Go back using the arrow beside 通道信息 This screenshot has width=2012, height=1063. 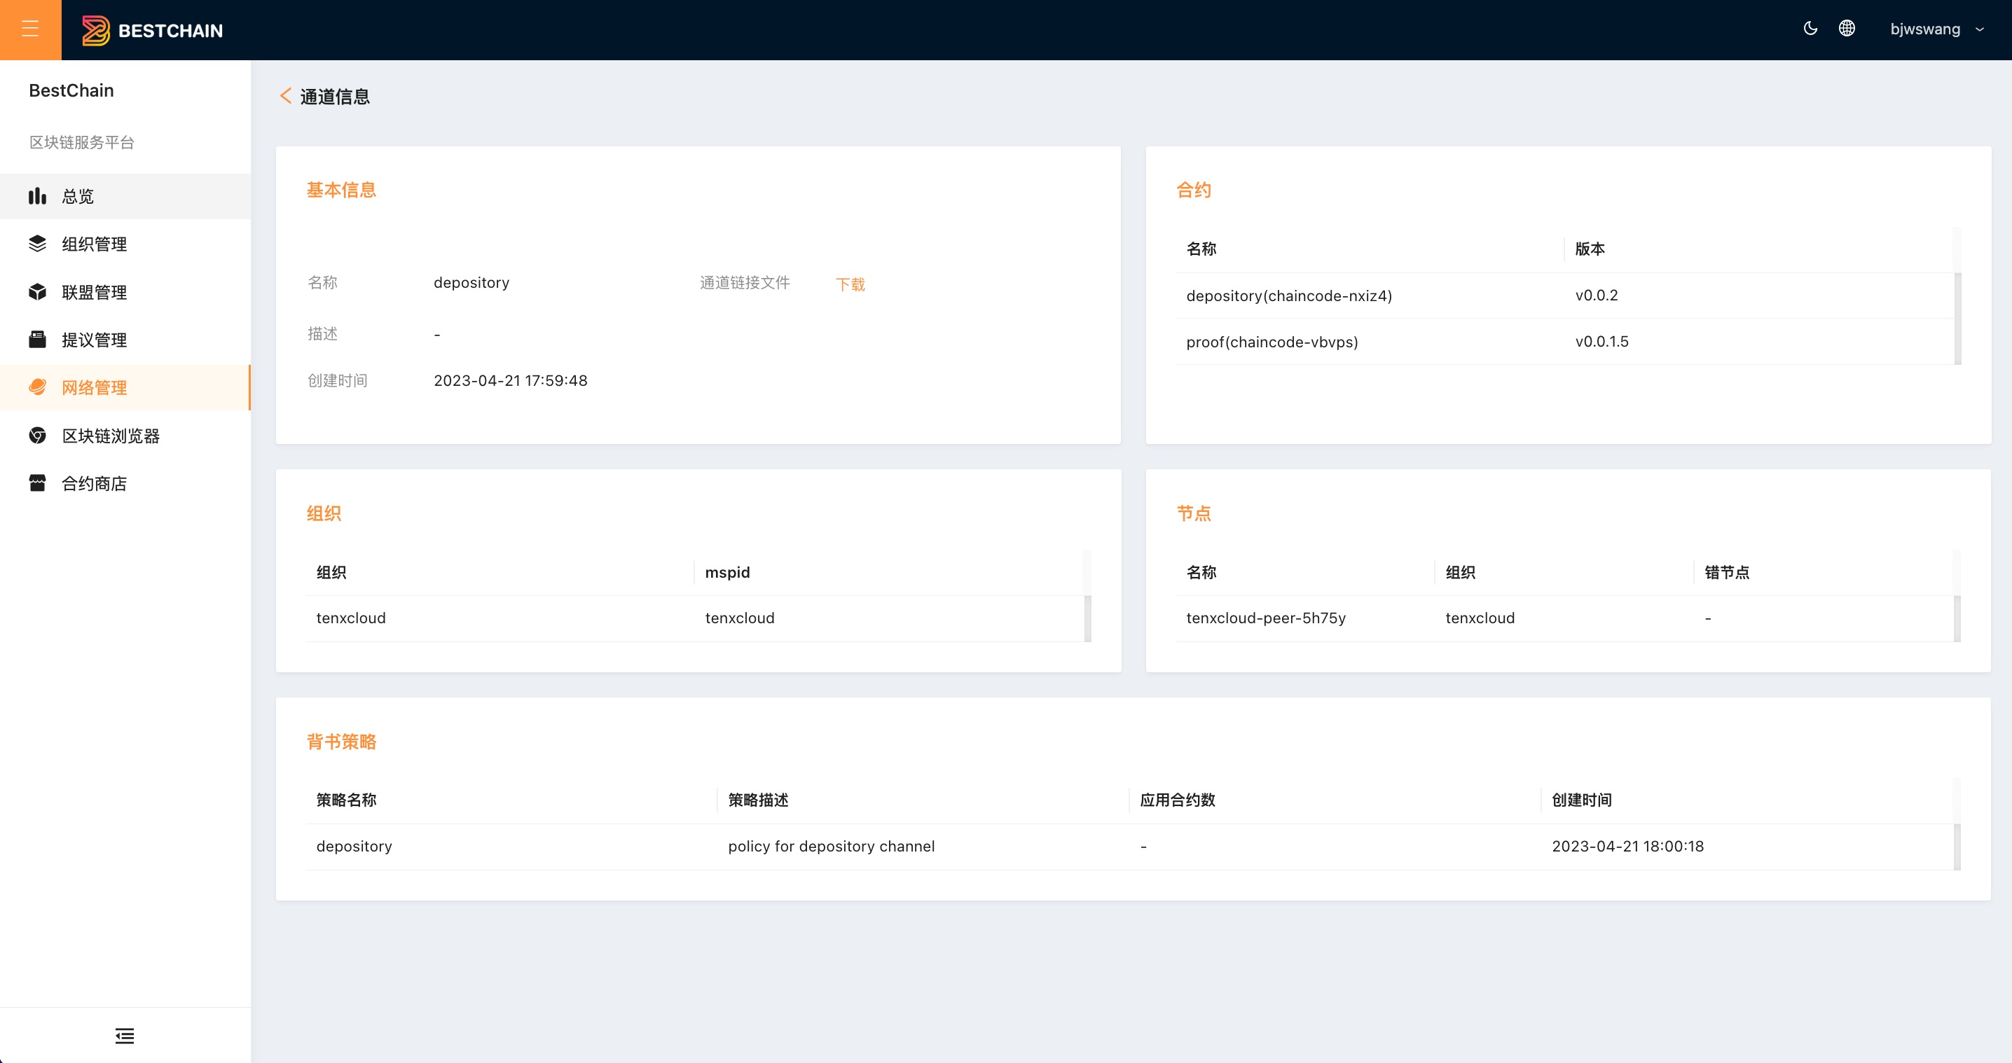pyautogui.click(x=286, y=96)
